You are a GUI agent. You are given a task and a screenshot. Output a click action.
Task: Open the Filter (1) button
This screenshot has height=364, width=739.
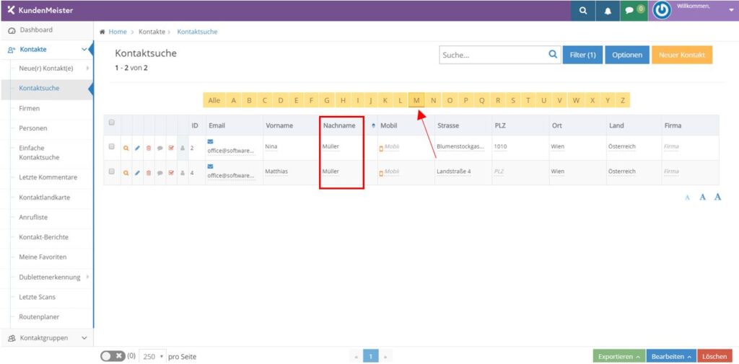click(582, 55)
